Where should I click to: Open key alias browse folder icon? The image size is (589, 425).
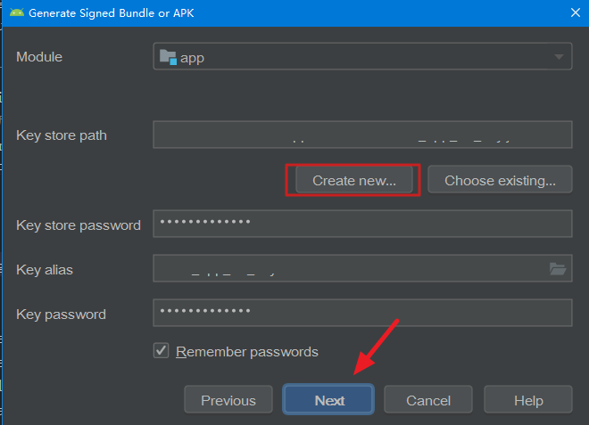(558, 268)
